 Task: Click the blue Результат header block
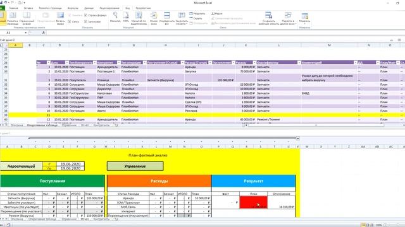coord(253,181)
